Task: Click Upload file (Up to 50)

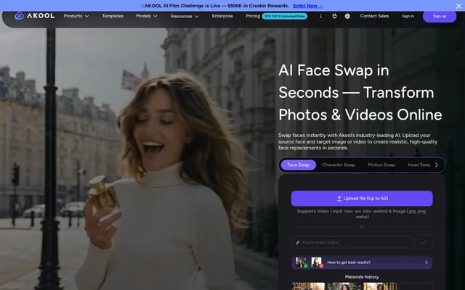Action: point(362,198)
